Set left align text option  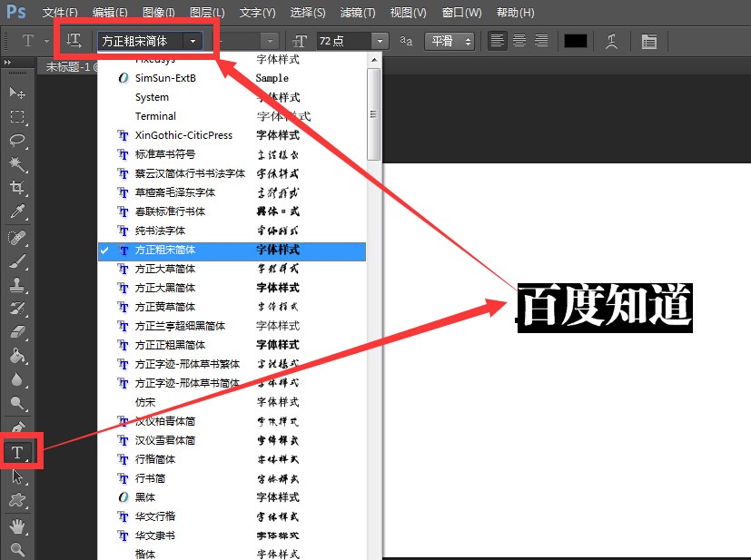(497, 41)
